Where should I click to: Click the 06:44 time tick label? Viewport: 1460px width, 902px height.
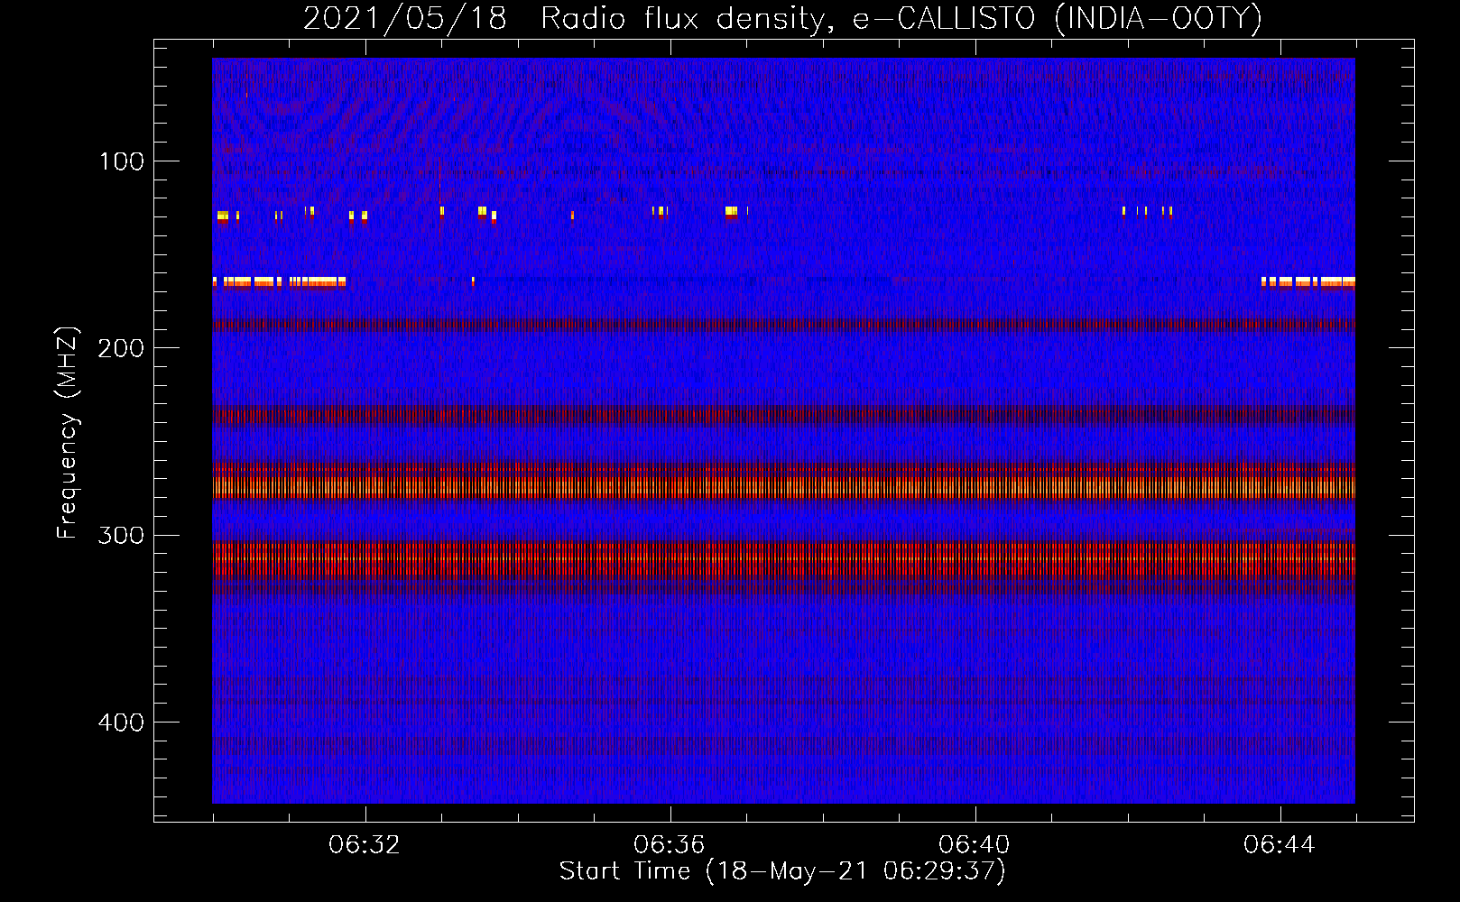(x=1280, y=845)
